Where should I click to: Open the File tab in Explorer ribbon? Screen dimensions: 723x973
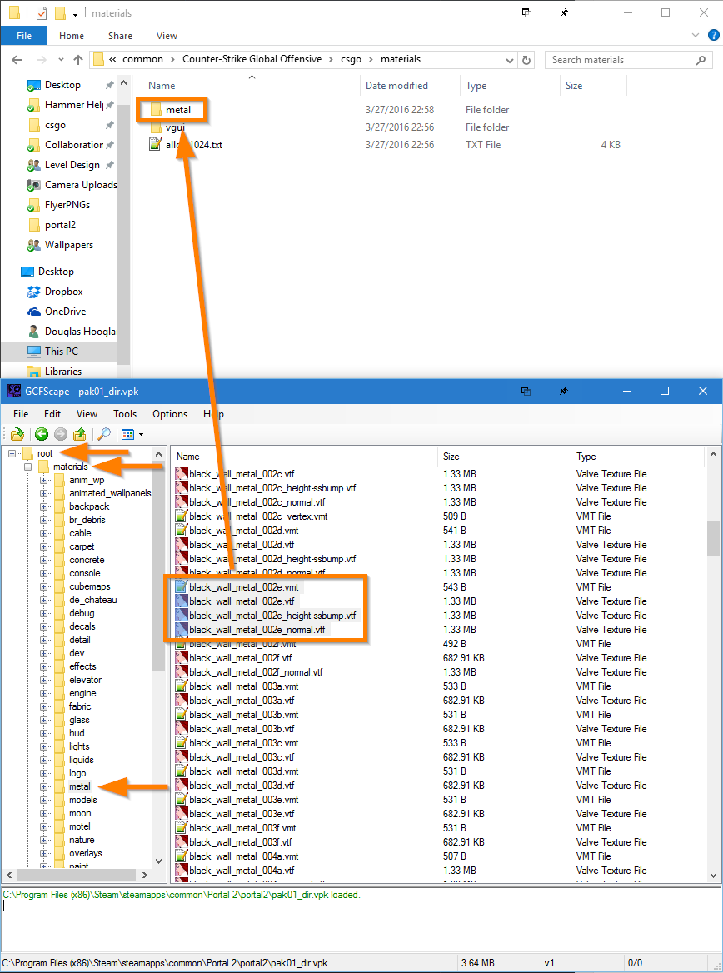coord(24,36)
